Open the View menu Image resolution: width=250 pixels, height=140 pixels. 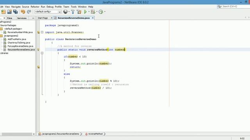coord(7,7)
